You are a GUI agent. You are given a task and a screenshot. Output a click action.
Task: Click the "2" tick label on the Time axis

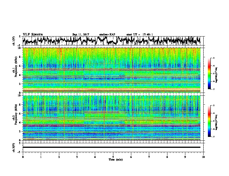click(59, 157)
